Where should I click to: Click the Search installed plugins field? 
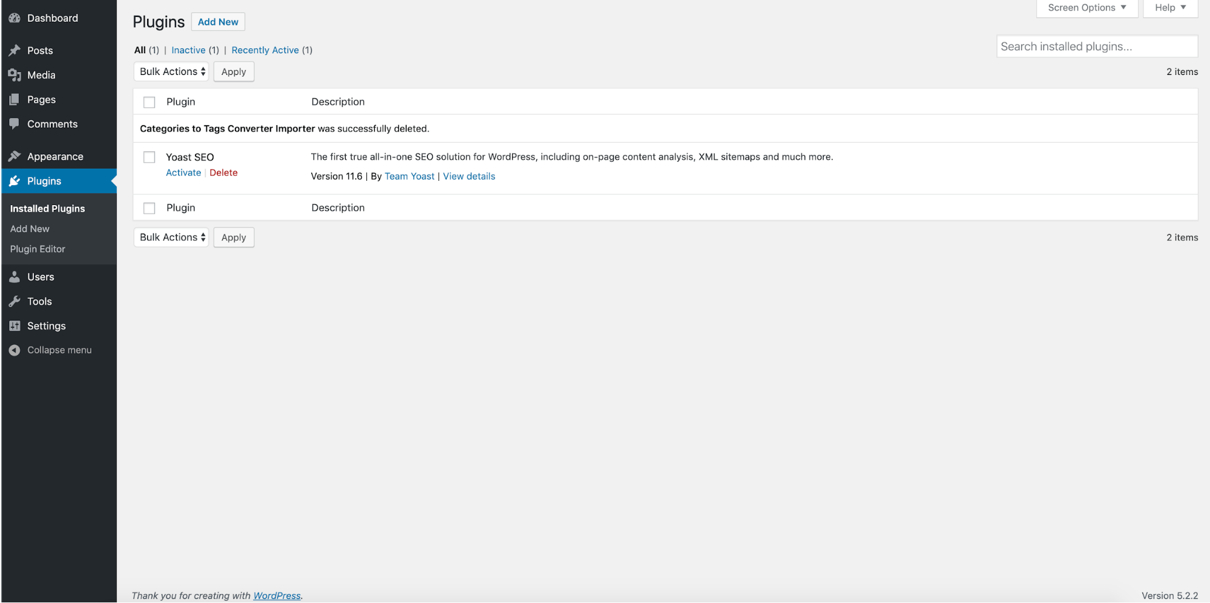(x=1096, y=47)
